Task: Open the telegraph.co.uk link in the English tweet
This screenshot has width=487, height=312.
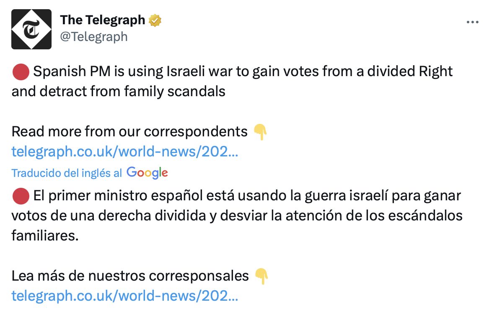Action: [x=125, y=151]
